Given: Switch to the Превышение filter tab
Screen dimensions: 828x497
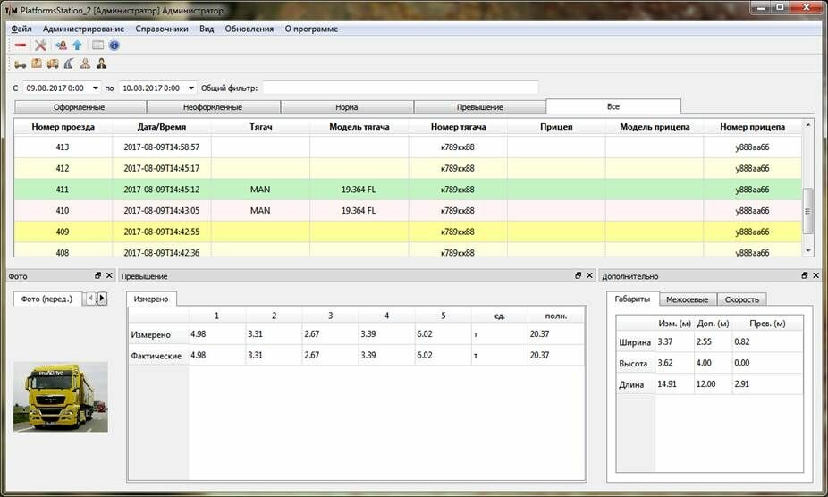Looking at the screenshot, I should pos(479,107).
